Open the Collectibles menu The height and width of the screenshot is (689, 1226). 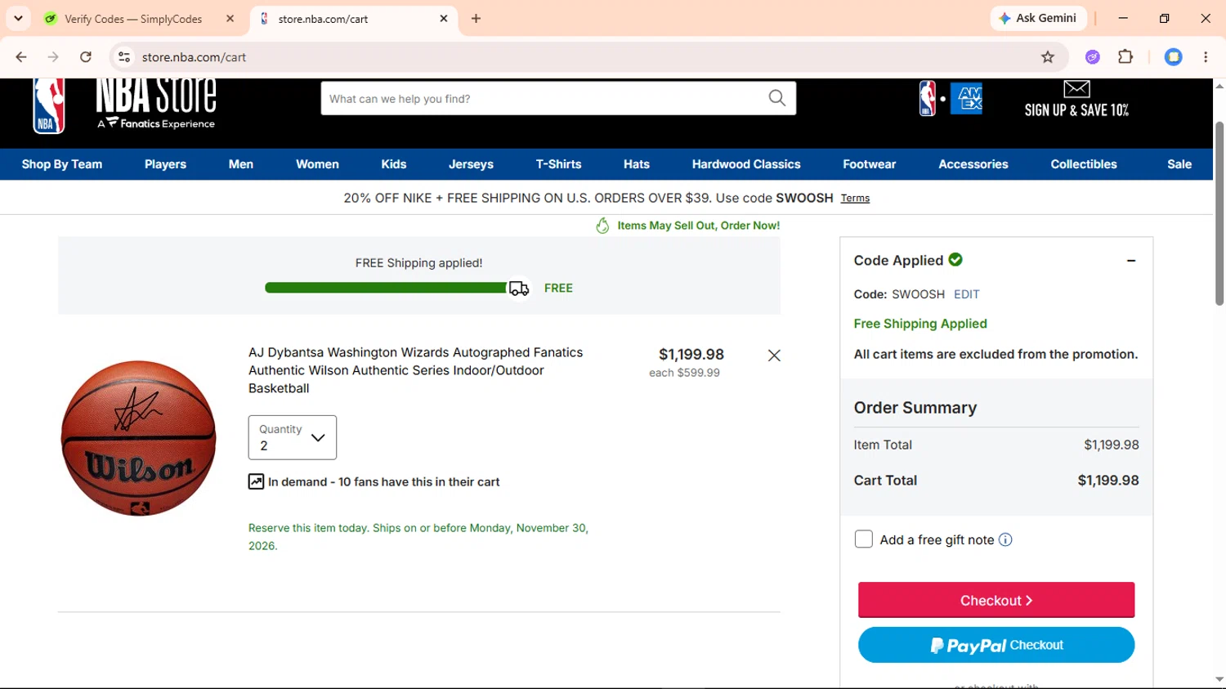(x=1084, y=164)
